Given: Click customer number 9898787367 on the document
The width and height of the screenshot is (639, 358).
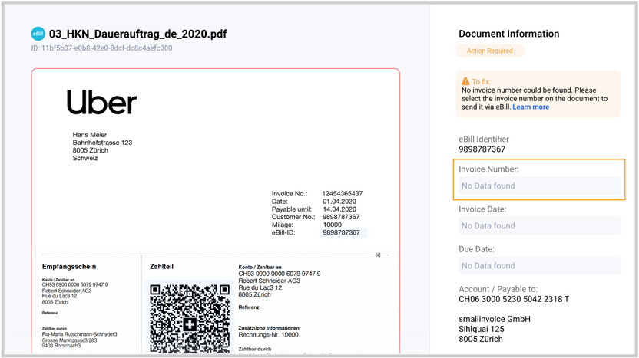Looking at the screenshot, I should [341, 217].
